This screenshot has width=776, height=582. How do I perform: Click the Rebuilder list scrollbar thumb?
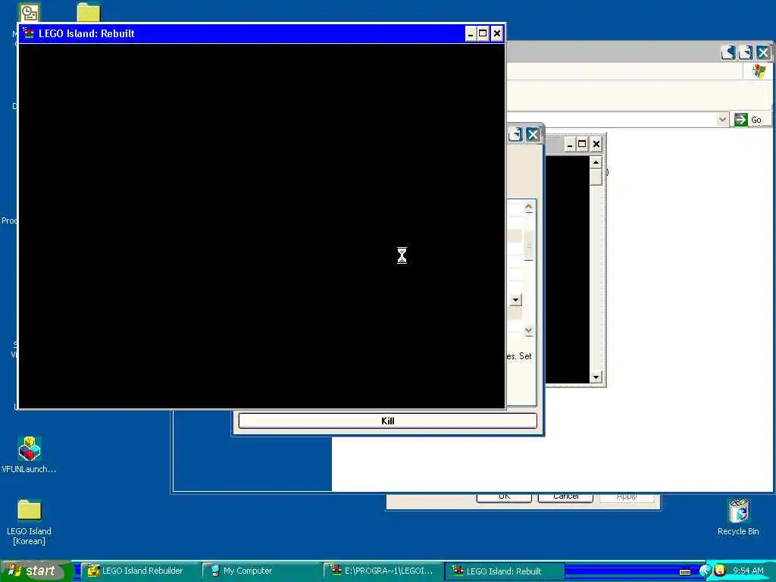pos(528,245)
